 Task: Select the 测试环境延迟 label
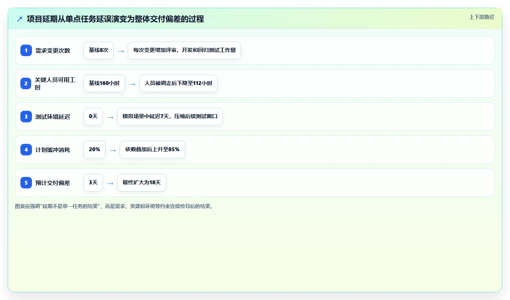coord(53,117)
